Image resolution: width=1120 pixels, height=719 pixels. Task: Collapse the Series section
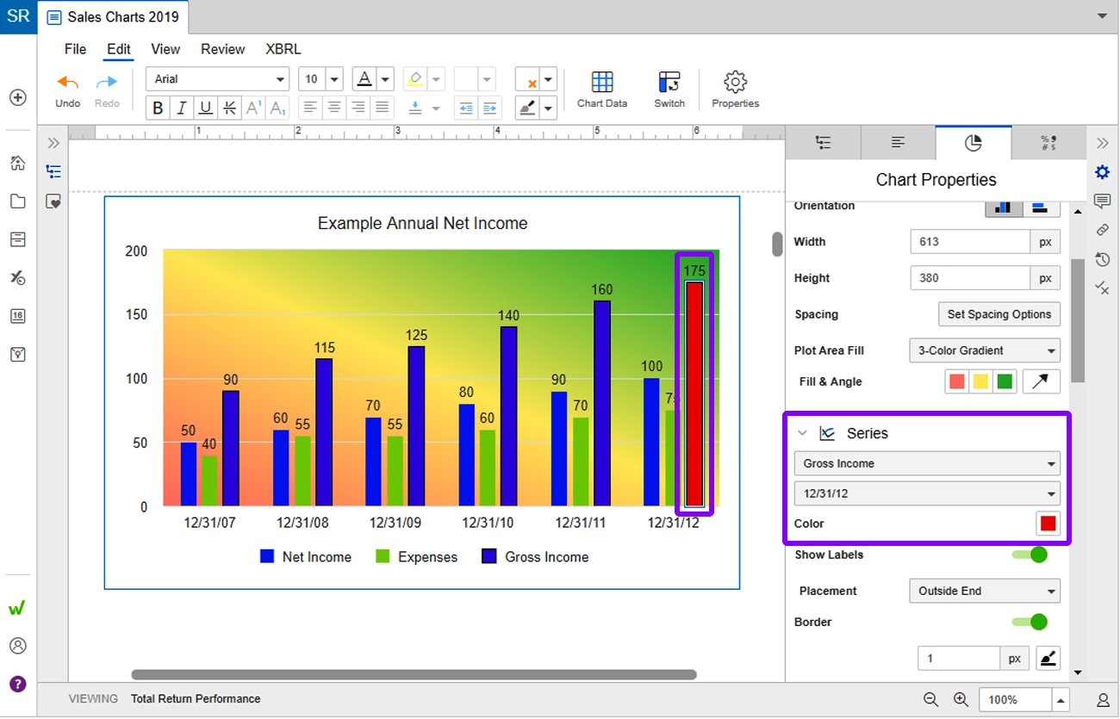[x=803, y=433]
